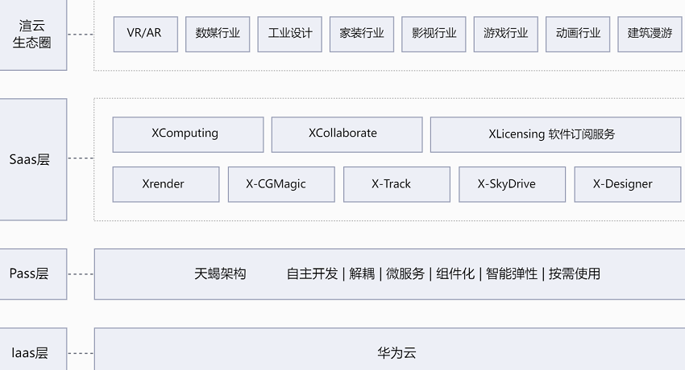Click the 渲云生态圈 layer label
685x370 pixels.
pos(33,35)
